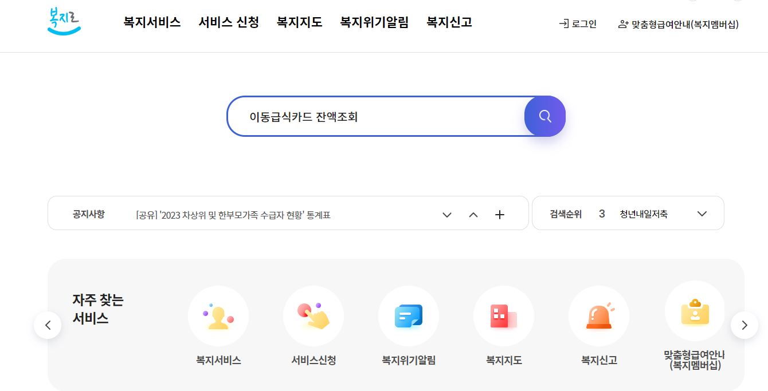Open the 공지사항 label

point(89,214)
